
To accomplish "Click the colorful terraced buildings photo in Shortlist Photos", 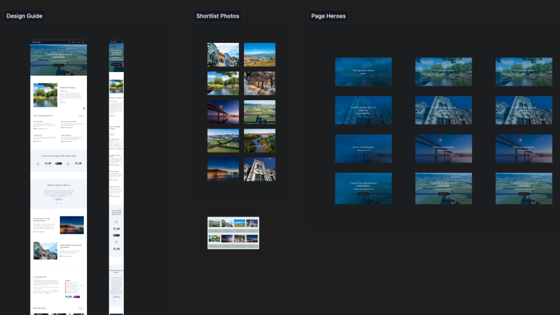I will point(223,55).
